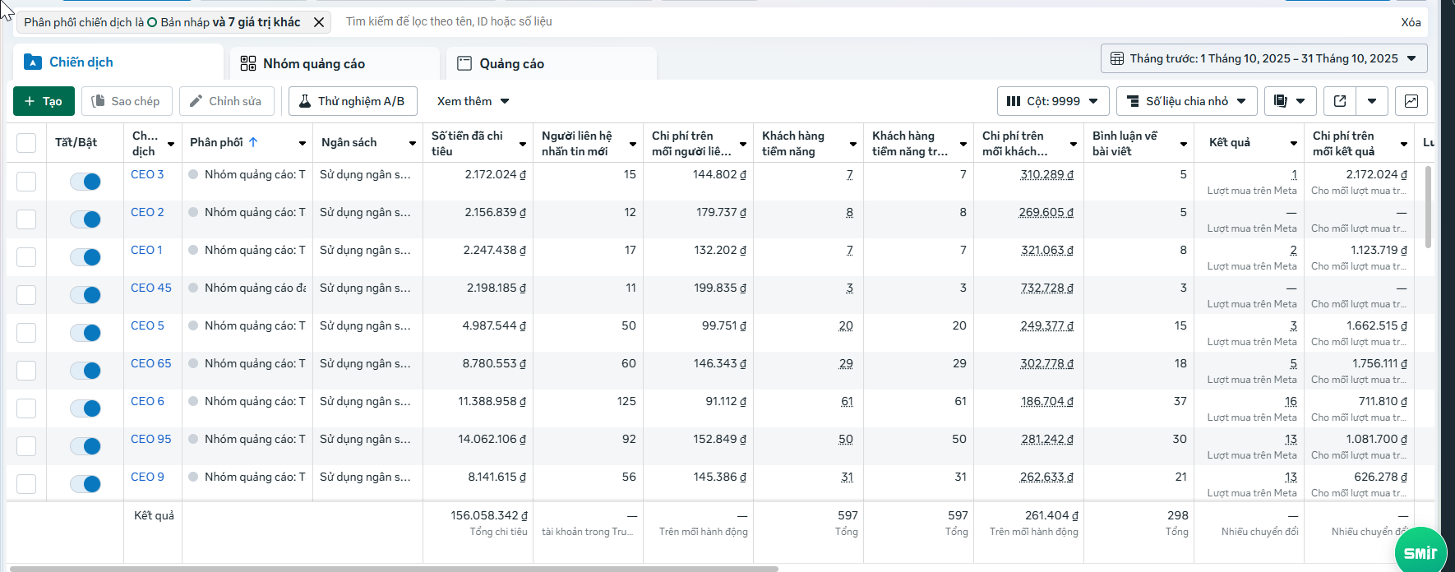Switch to the Quảng cáo tab
The image size is (1455, 572).
pyautogui.click(x=511, y=63)
